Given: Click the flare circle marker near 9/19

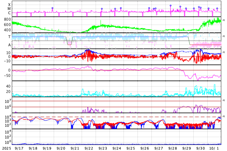Looking at the screenshot, I should pyautogui.click(x=52, y=8).
